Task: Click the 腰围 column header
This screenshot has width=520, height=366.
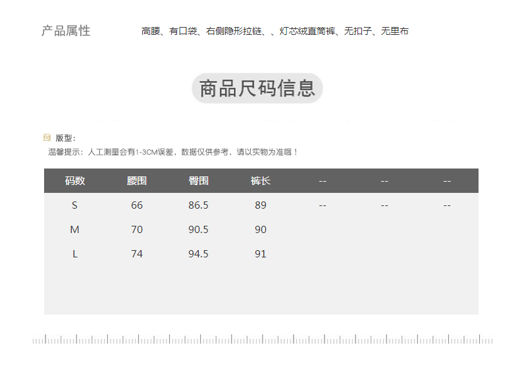Action: [137, 180]
